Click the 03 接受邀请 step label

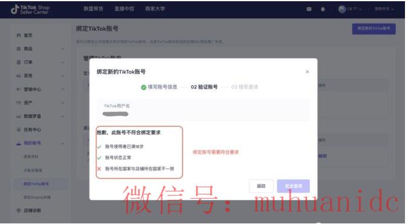click(x=245, y=87)
